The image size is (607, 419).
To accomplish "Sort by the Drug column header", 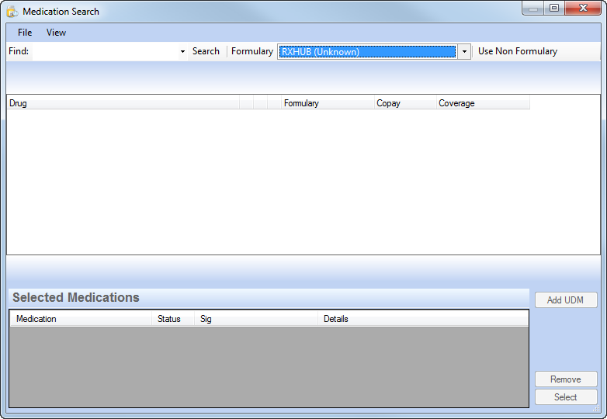I will coord(123,103).
